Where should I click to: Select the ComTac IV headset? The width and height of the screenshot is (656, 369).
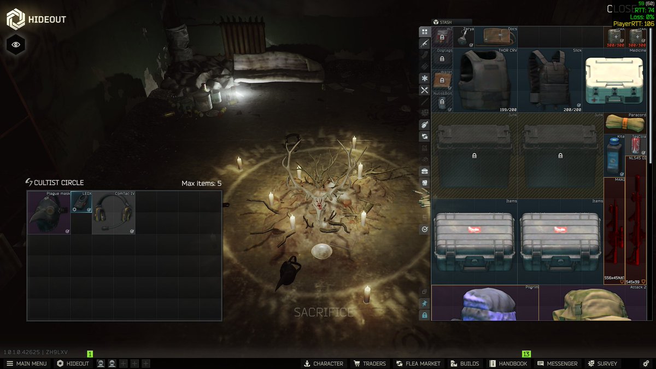(x=114, y=213)
